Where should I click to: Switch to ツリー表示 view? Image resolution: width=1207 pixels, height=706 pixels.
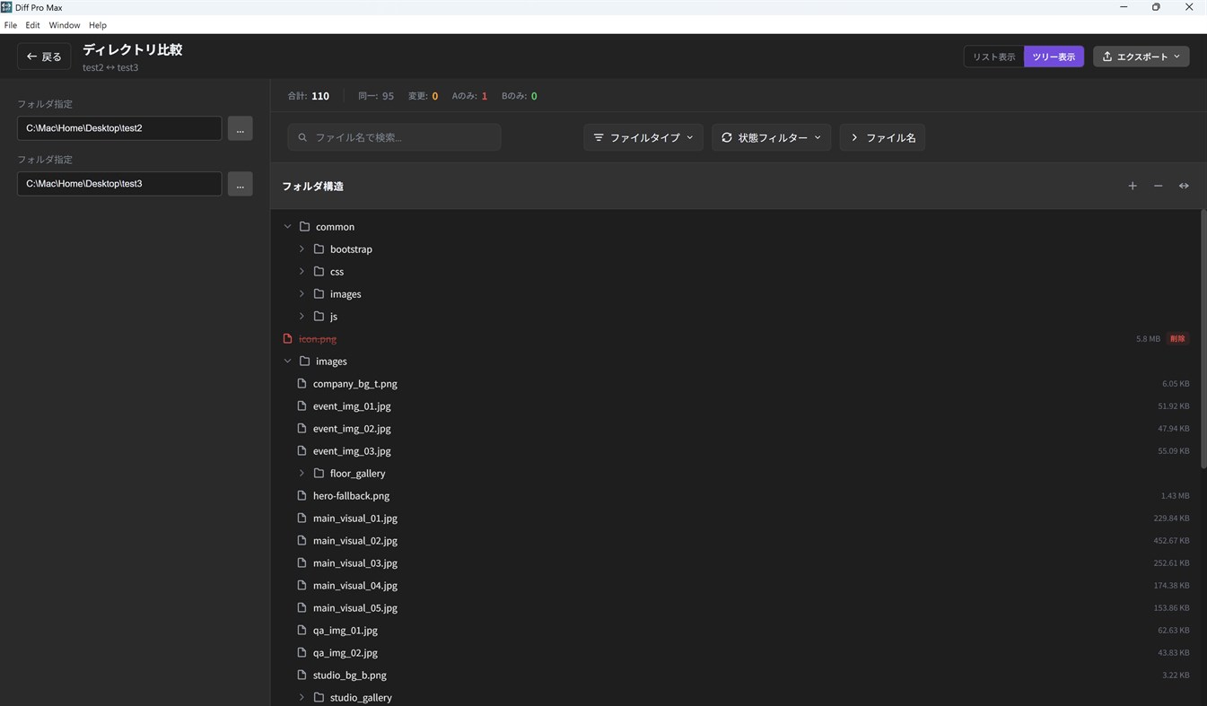pos(1054,57)
